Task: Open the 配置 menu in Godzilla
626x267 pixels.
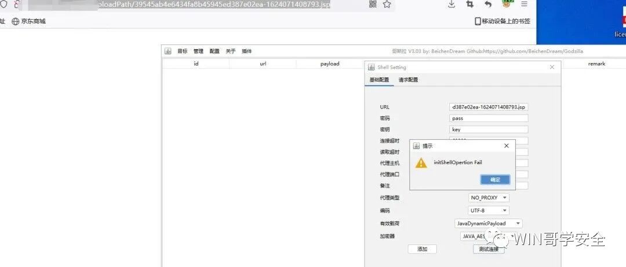Action: pos(214,51)
